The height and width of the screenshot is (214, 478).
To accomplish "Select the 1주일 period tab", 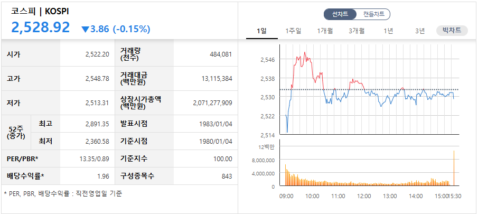I will (293, 31).
